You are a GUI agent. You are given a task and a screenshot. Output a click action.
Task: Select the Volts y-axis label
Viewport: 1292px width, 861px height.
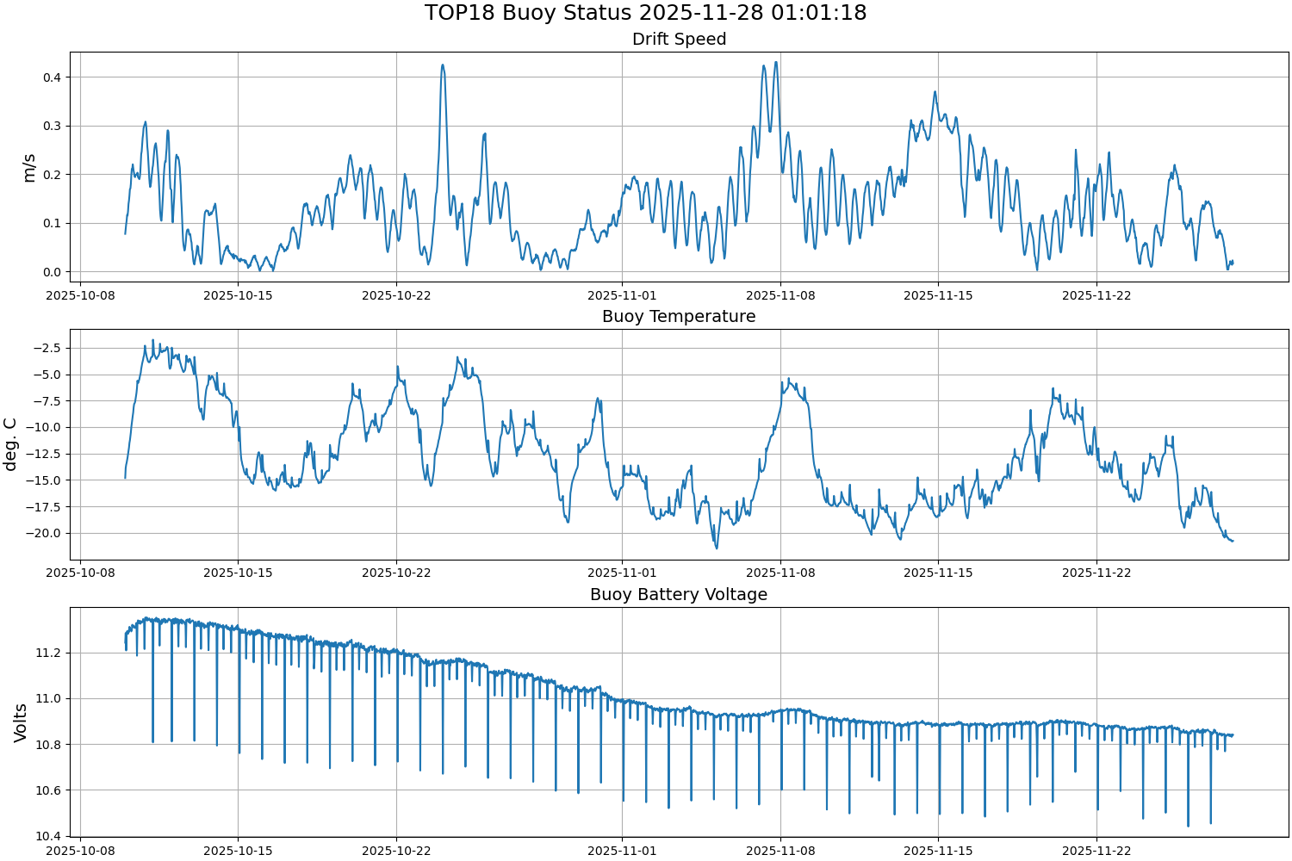[21, 722]
